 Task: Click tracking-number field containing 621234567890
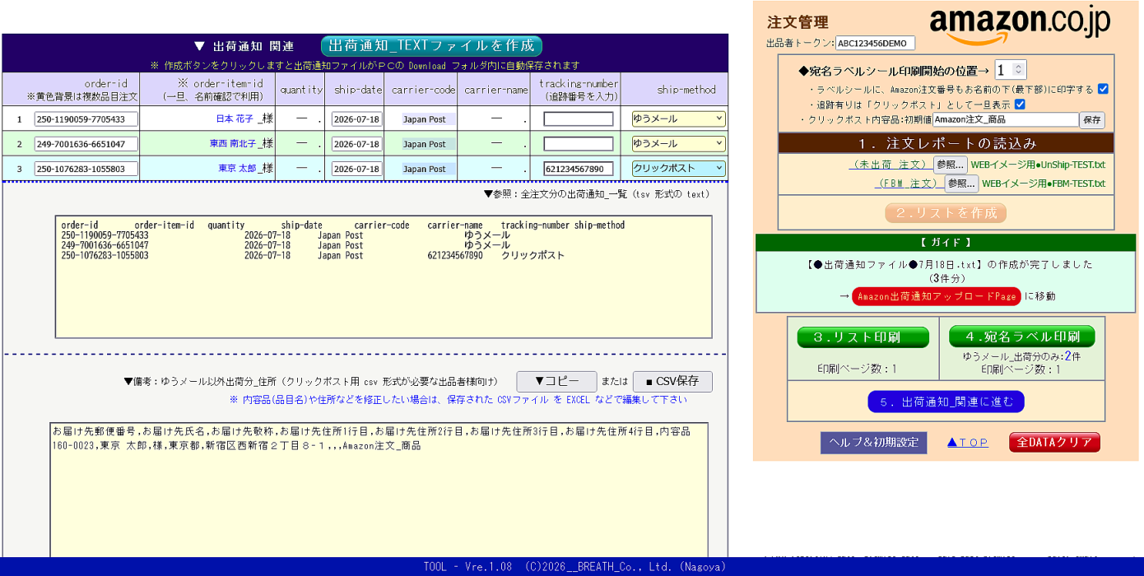click(x=579, y=169)
